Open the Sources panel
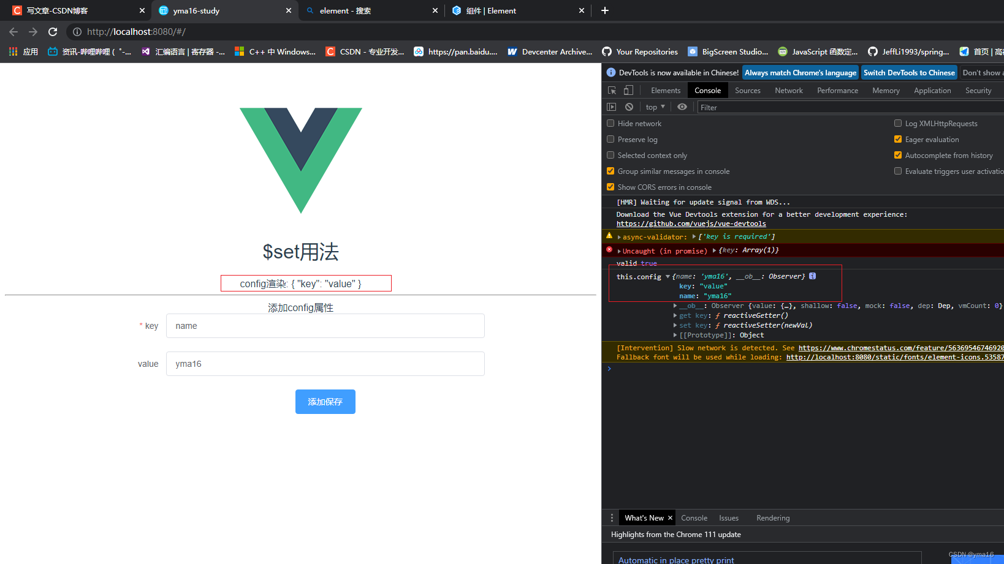The height and width of the screenshot is (564, 1004). pos(748,91)
